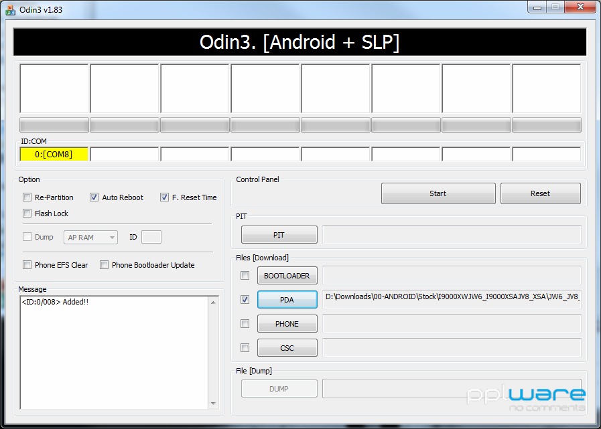Click the ID field next to AP RAM
601x429 pixels.
pos(151,237)
